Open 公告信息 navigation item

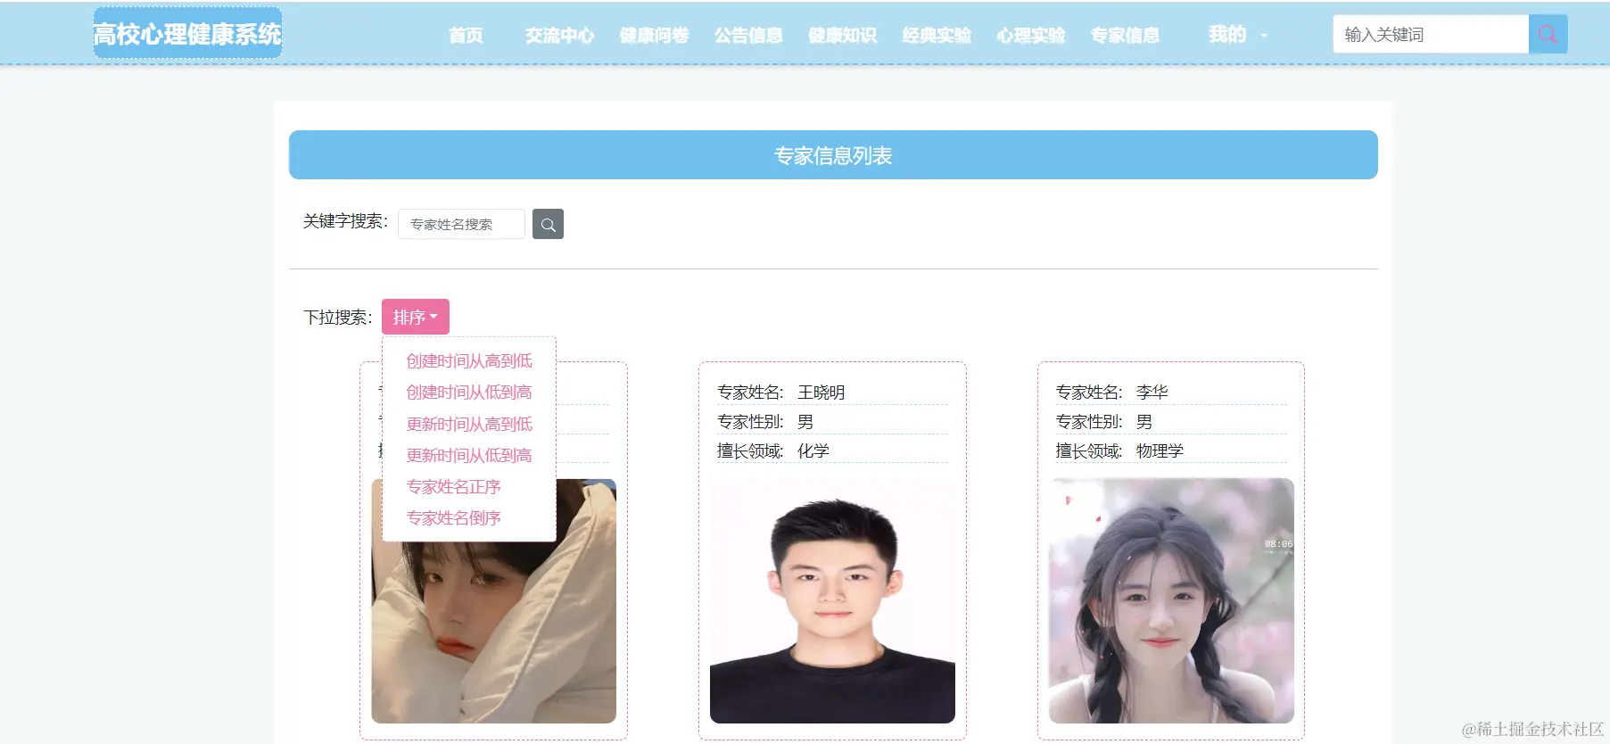pyautogui.click(x=748, y=36)
